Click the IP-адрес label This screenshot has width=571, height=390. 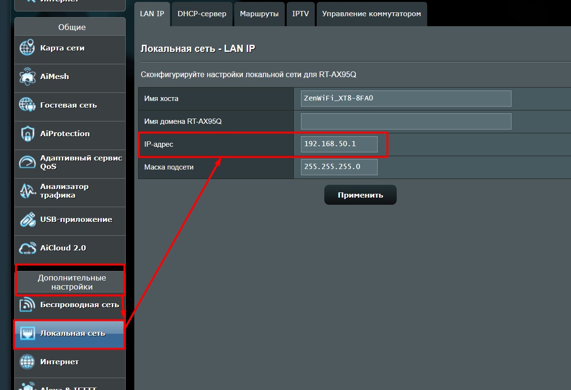159,144
